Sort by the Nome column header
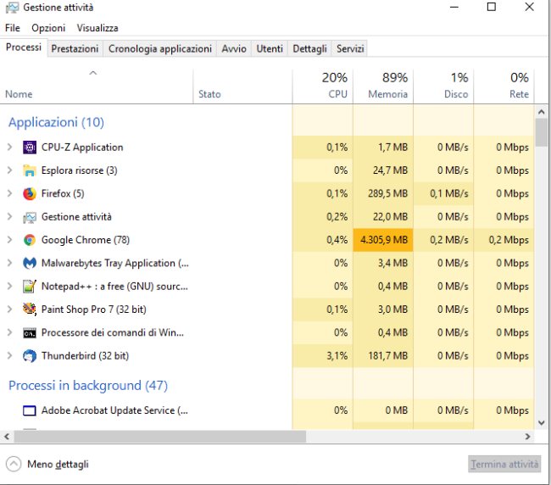This screenshot has width=551, height=485. point(97,86)
